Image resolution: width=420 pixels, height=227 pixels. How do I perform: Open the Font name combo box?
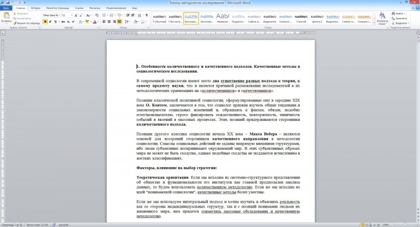(51, 15)
